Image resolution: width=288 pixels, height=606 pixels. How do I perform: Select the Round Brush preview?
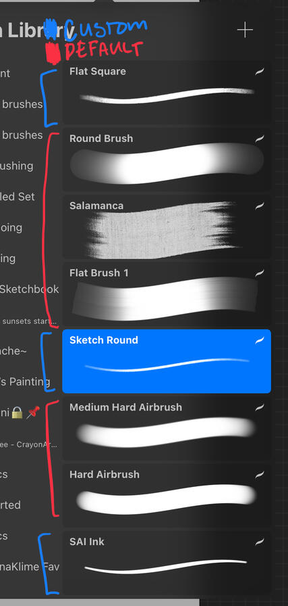tap(167, 160)
